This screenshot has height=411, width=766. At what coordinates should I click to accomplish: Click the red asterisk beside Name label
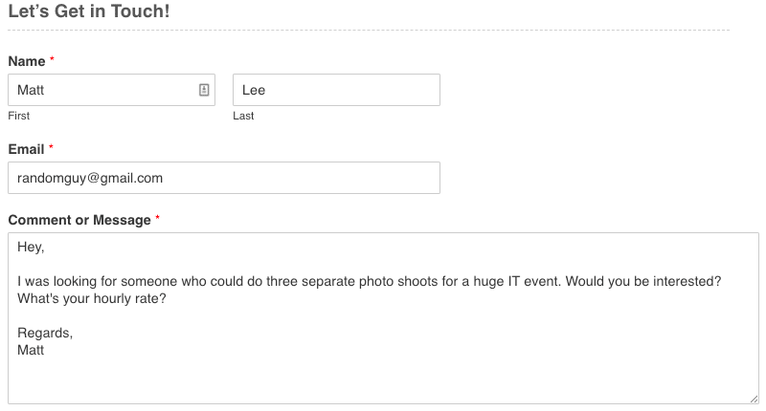52,59
